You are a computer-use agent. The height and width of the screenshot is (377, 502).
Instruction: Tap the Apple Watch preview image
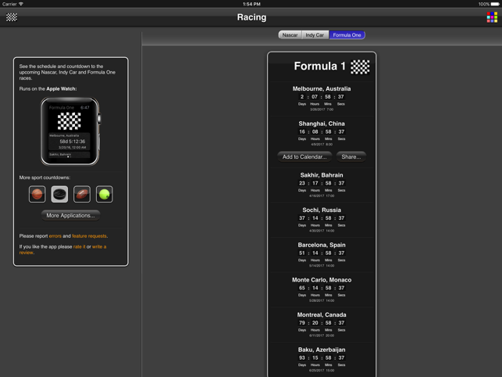(x=70, y=131)
